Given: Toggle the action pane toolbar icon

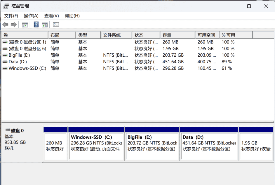Looking at the screenshot, I should (x=45, y=25).
